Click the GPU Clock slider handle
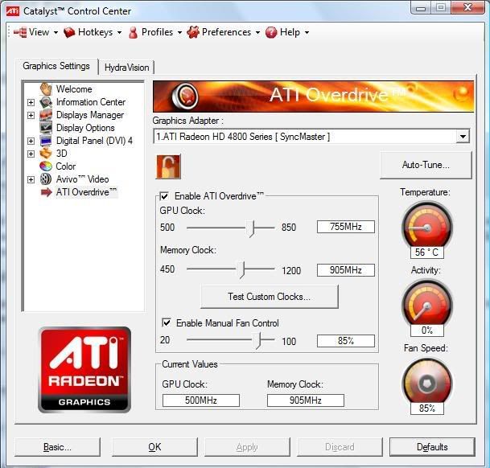Screen dimensions: 490x468 (x=251, y=228)
